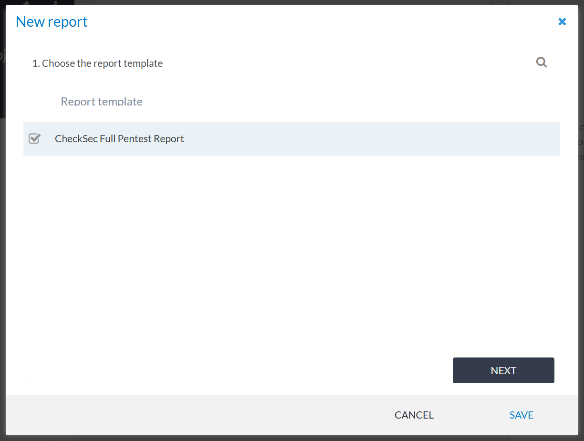Click the CANCEL link in the footer

pos(414,415)
